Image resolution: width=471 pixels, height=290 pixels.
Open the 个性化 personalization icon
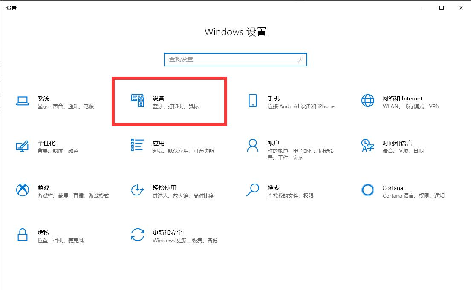(22, 146)
